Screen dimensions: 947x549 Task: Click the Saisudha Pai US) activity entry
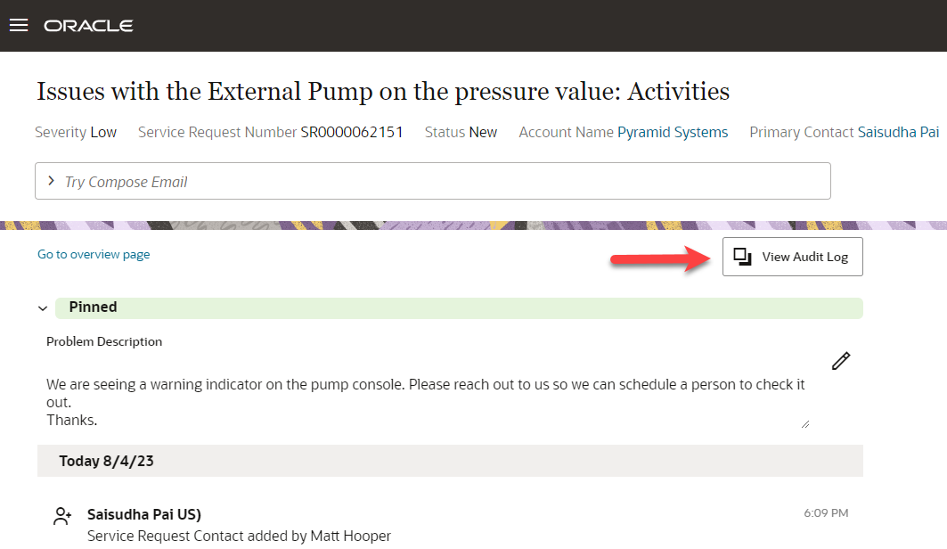click(x=144, y=514)
